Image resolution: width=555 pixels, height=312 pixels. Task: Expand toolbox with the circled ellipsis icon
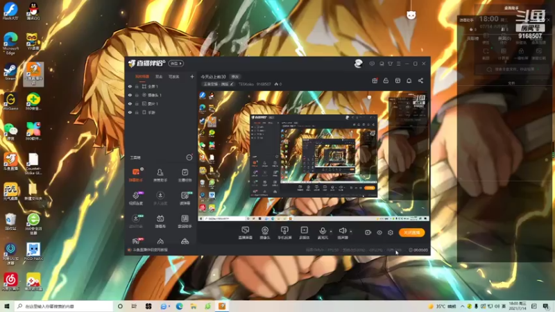(189, 157)
